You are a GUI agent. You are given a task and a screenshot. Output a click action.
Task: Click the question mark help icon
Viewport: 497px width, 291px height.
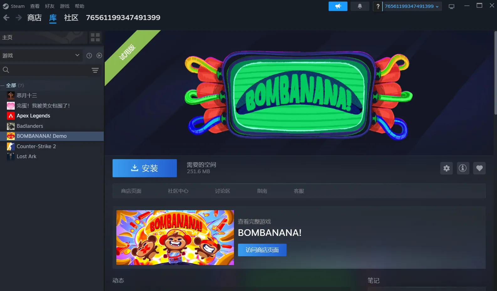[x=378, y=6]
